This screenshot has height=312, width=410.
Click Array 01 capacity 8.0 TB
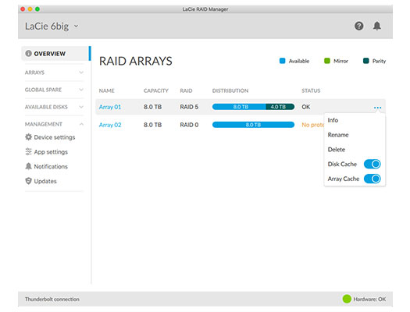[x=152, y=107]
